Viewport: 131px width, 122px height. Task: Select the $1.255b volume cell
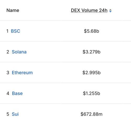point(91,93)
